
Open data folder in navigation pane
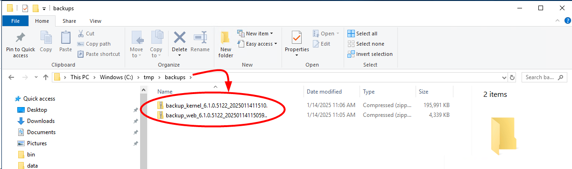pos(32,165)
